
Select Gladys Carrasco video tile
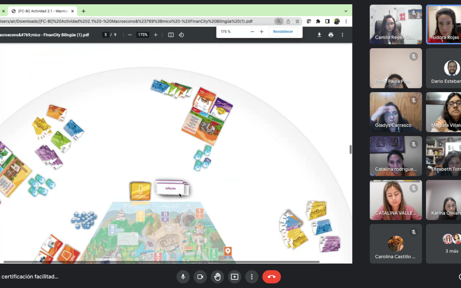click(396, 112)
